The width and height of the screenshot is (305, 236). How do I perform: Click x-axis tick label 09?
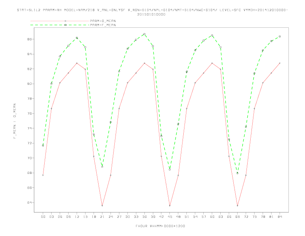[x=68, y=217]
